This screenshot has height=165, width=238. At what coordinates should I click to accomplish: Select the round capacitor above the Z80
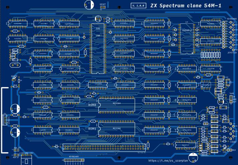[x=99, y=19]
